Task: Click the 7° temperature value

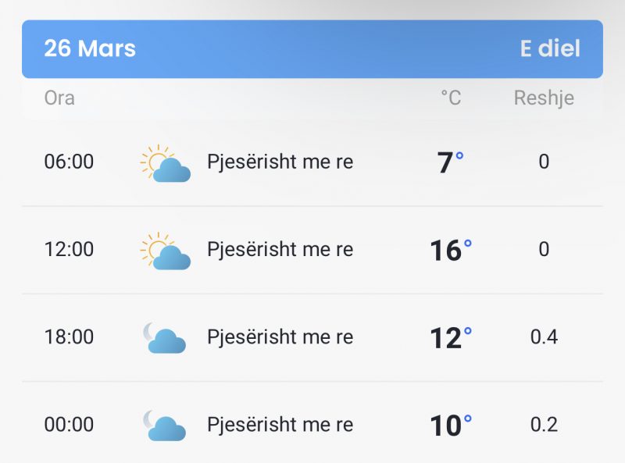Action: coord(451,162)
